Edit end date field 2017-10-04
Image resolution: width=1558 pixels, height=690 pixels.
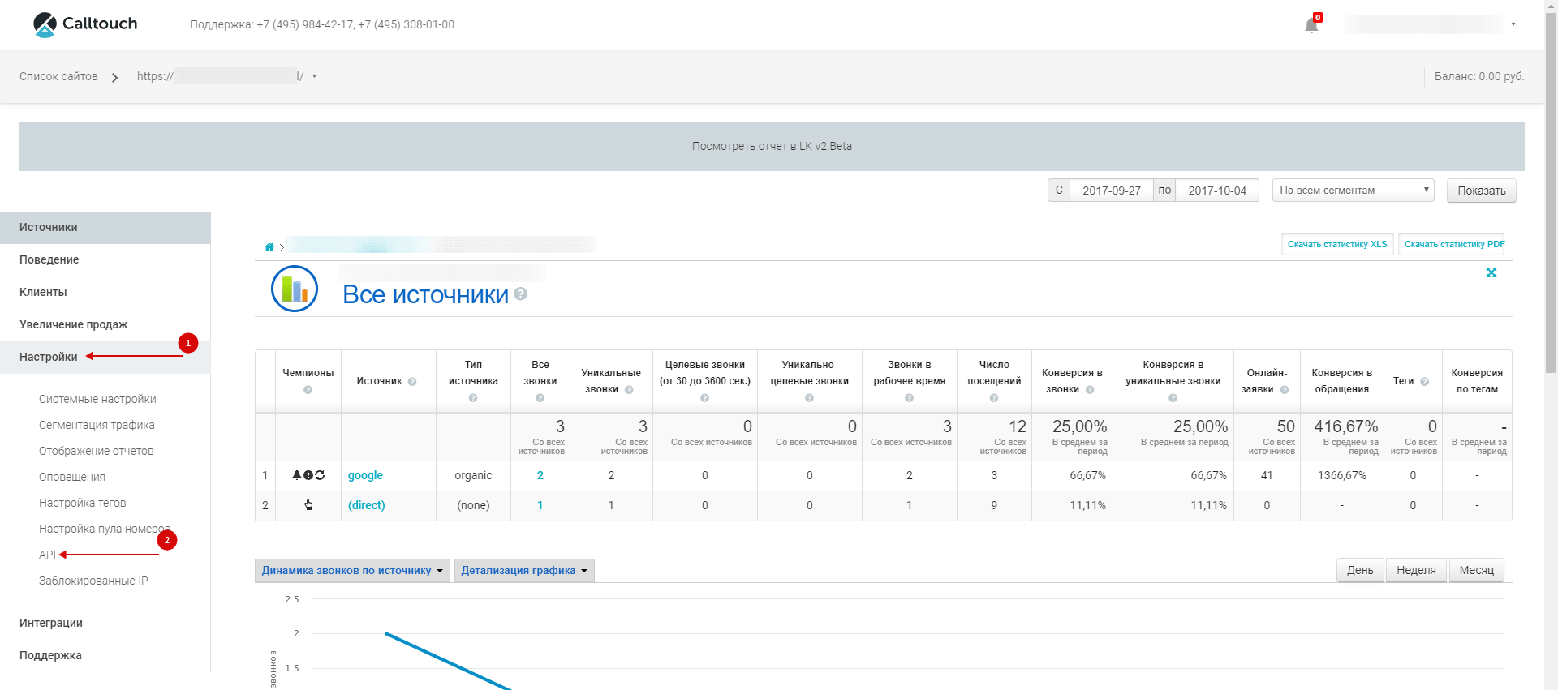1217,191
